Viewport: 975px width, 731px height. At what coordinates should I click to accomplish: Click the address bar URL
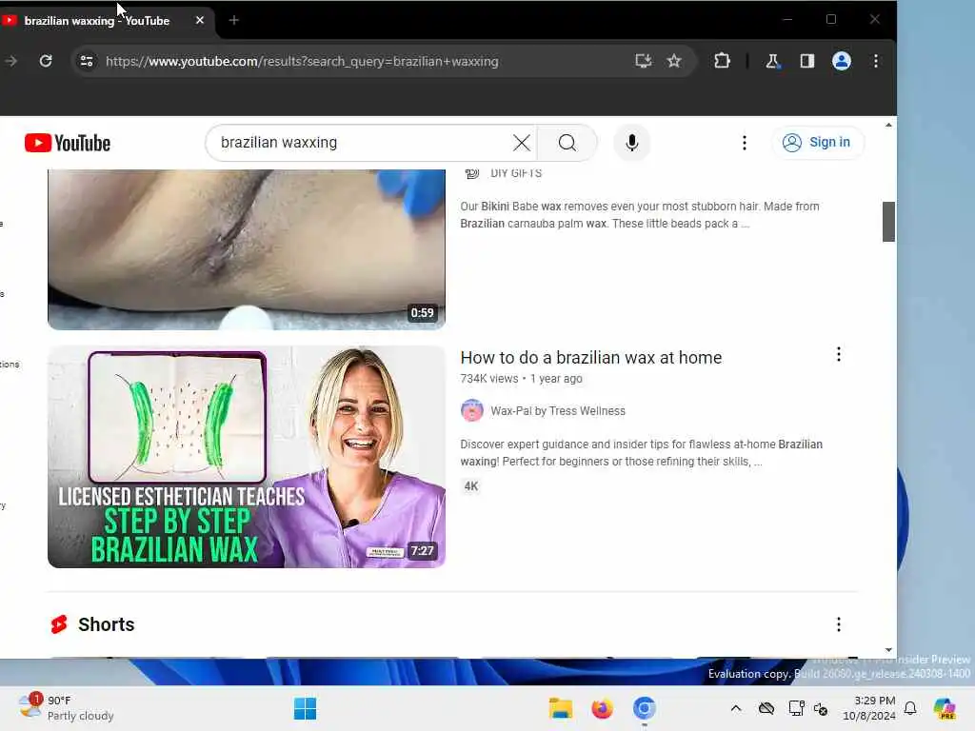pos(302,62)
